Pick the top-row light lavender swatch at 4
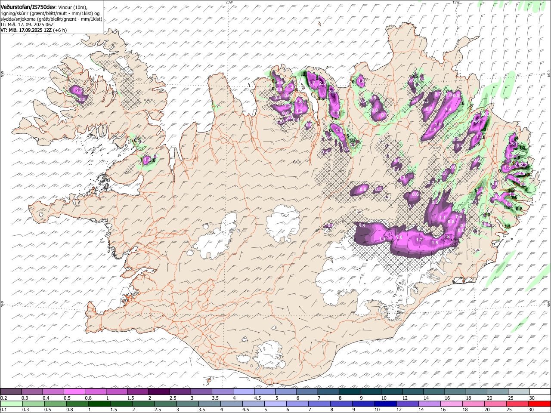 click(244, 391)
